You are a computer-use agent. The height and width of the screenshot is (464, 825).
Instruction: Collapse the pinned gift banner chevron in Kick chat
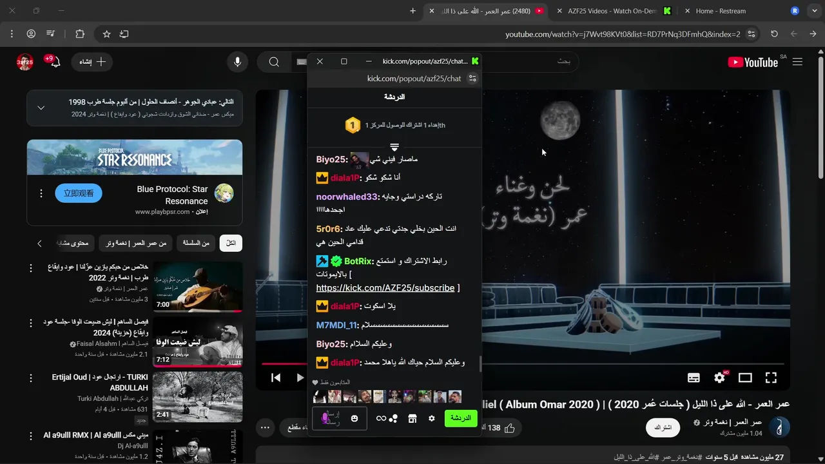pos(394,148)
